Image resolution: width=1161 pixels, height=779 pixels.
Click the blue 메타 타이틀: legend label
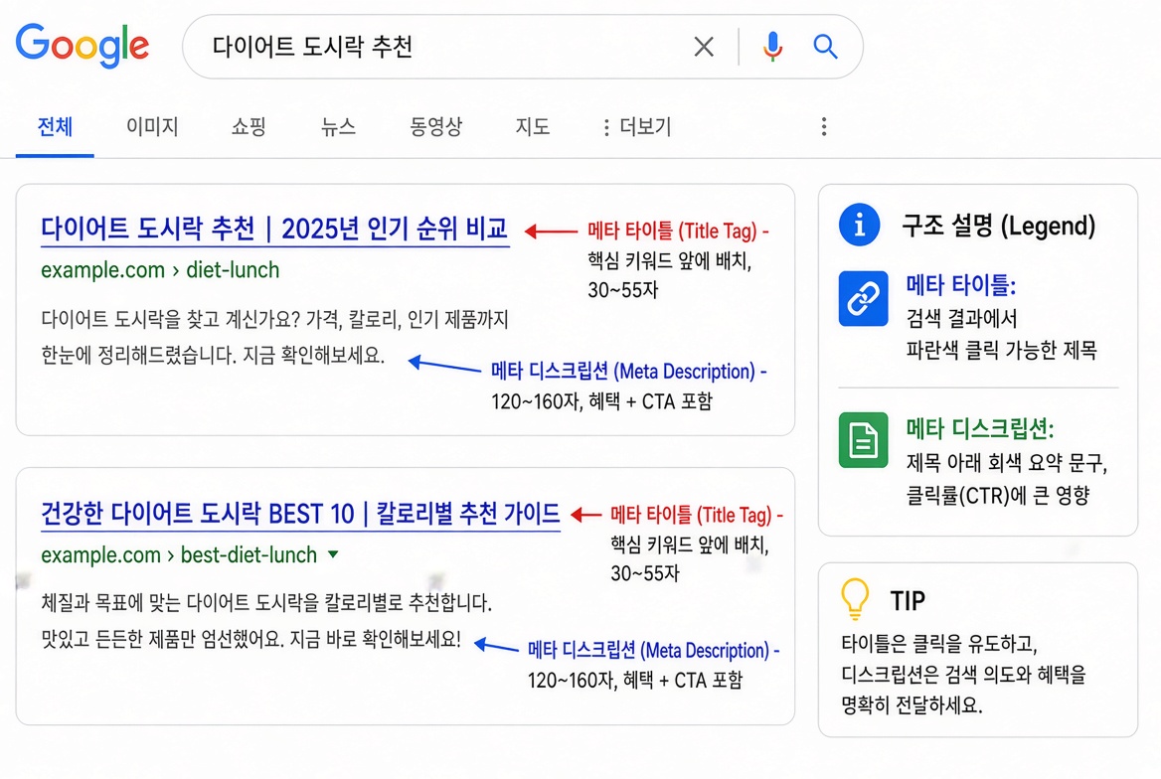point(961,284)
